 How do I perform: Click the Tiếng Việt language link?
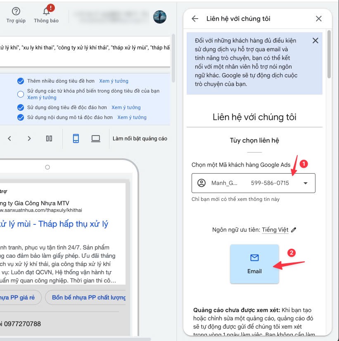[275, 230]
